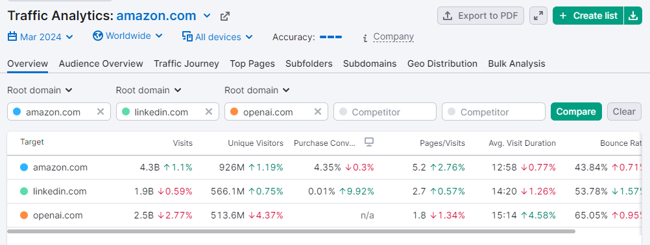Image resolution: width=650 pixels, height=245 pixels.
Task: Expand the amazon.com domain chevron in title
Action: pyautogui.click(x=207, y=16)
